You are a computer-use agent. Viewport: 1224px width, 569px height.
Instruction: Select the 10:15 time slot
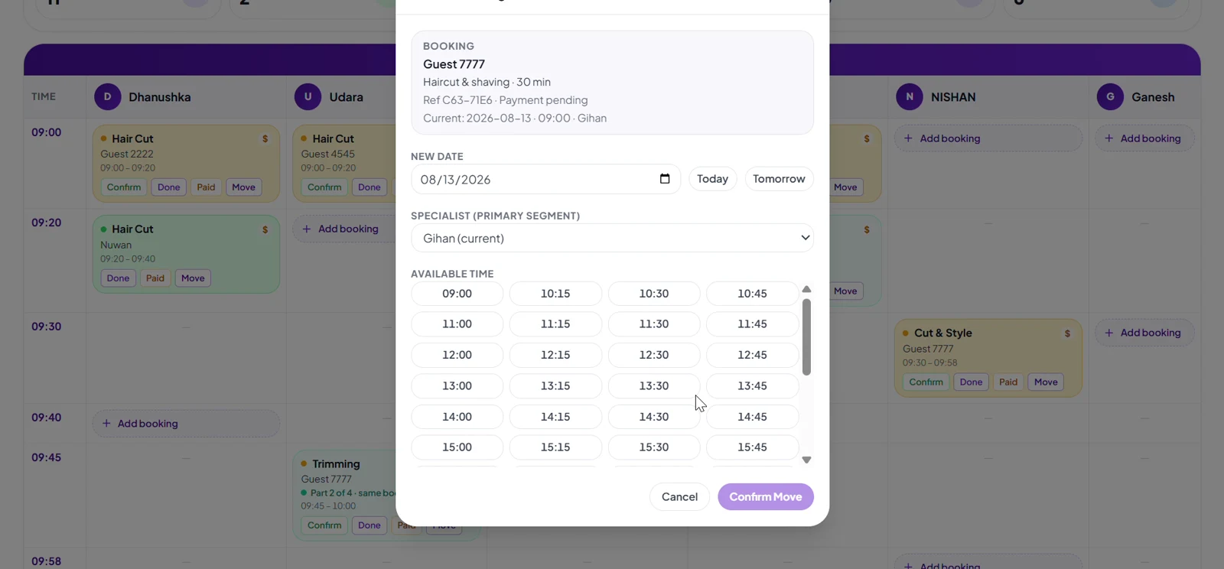click(555, 294)
